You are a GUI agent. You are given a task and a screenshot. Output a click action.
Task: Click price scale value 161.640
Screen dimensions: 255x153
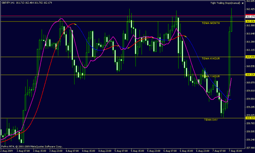251,33
